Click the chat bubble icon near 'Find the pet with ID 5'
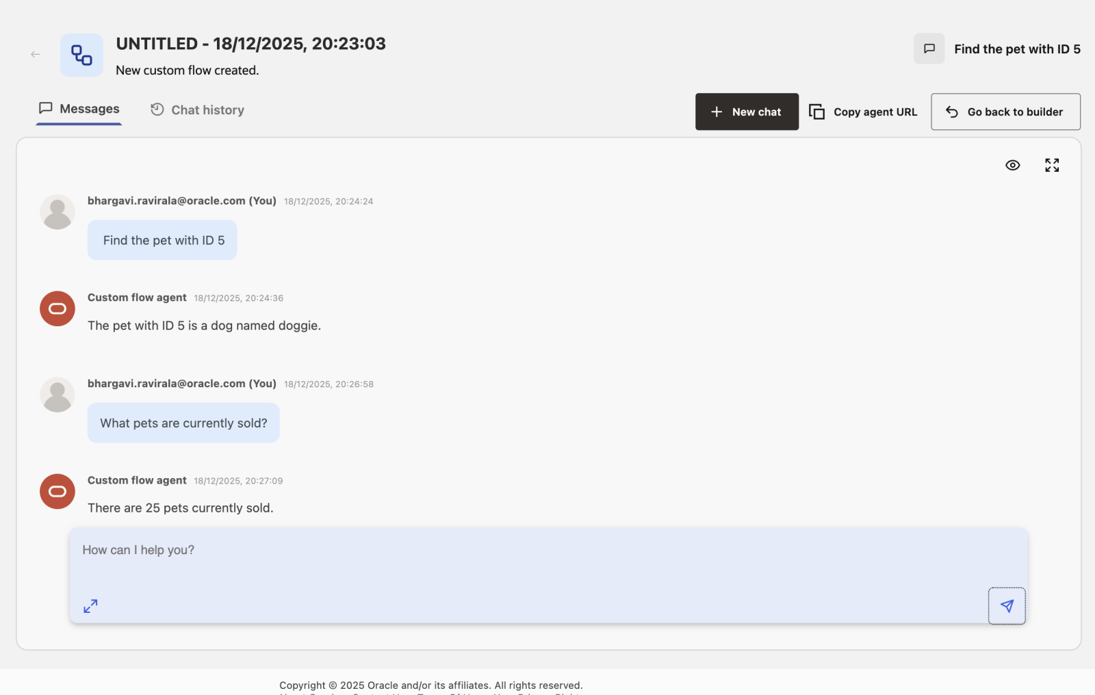1095x695 pixels. tap(929, 49)
